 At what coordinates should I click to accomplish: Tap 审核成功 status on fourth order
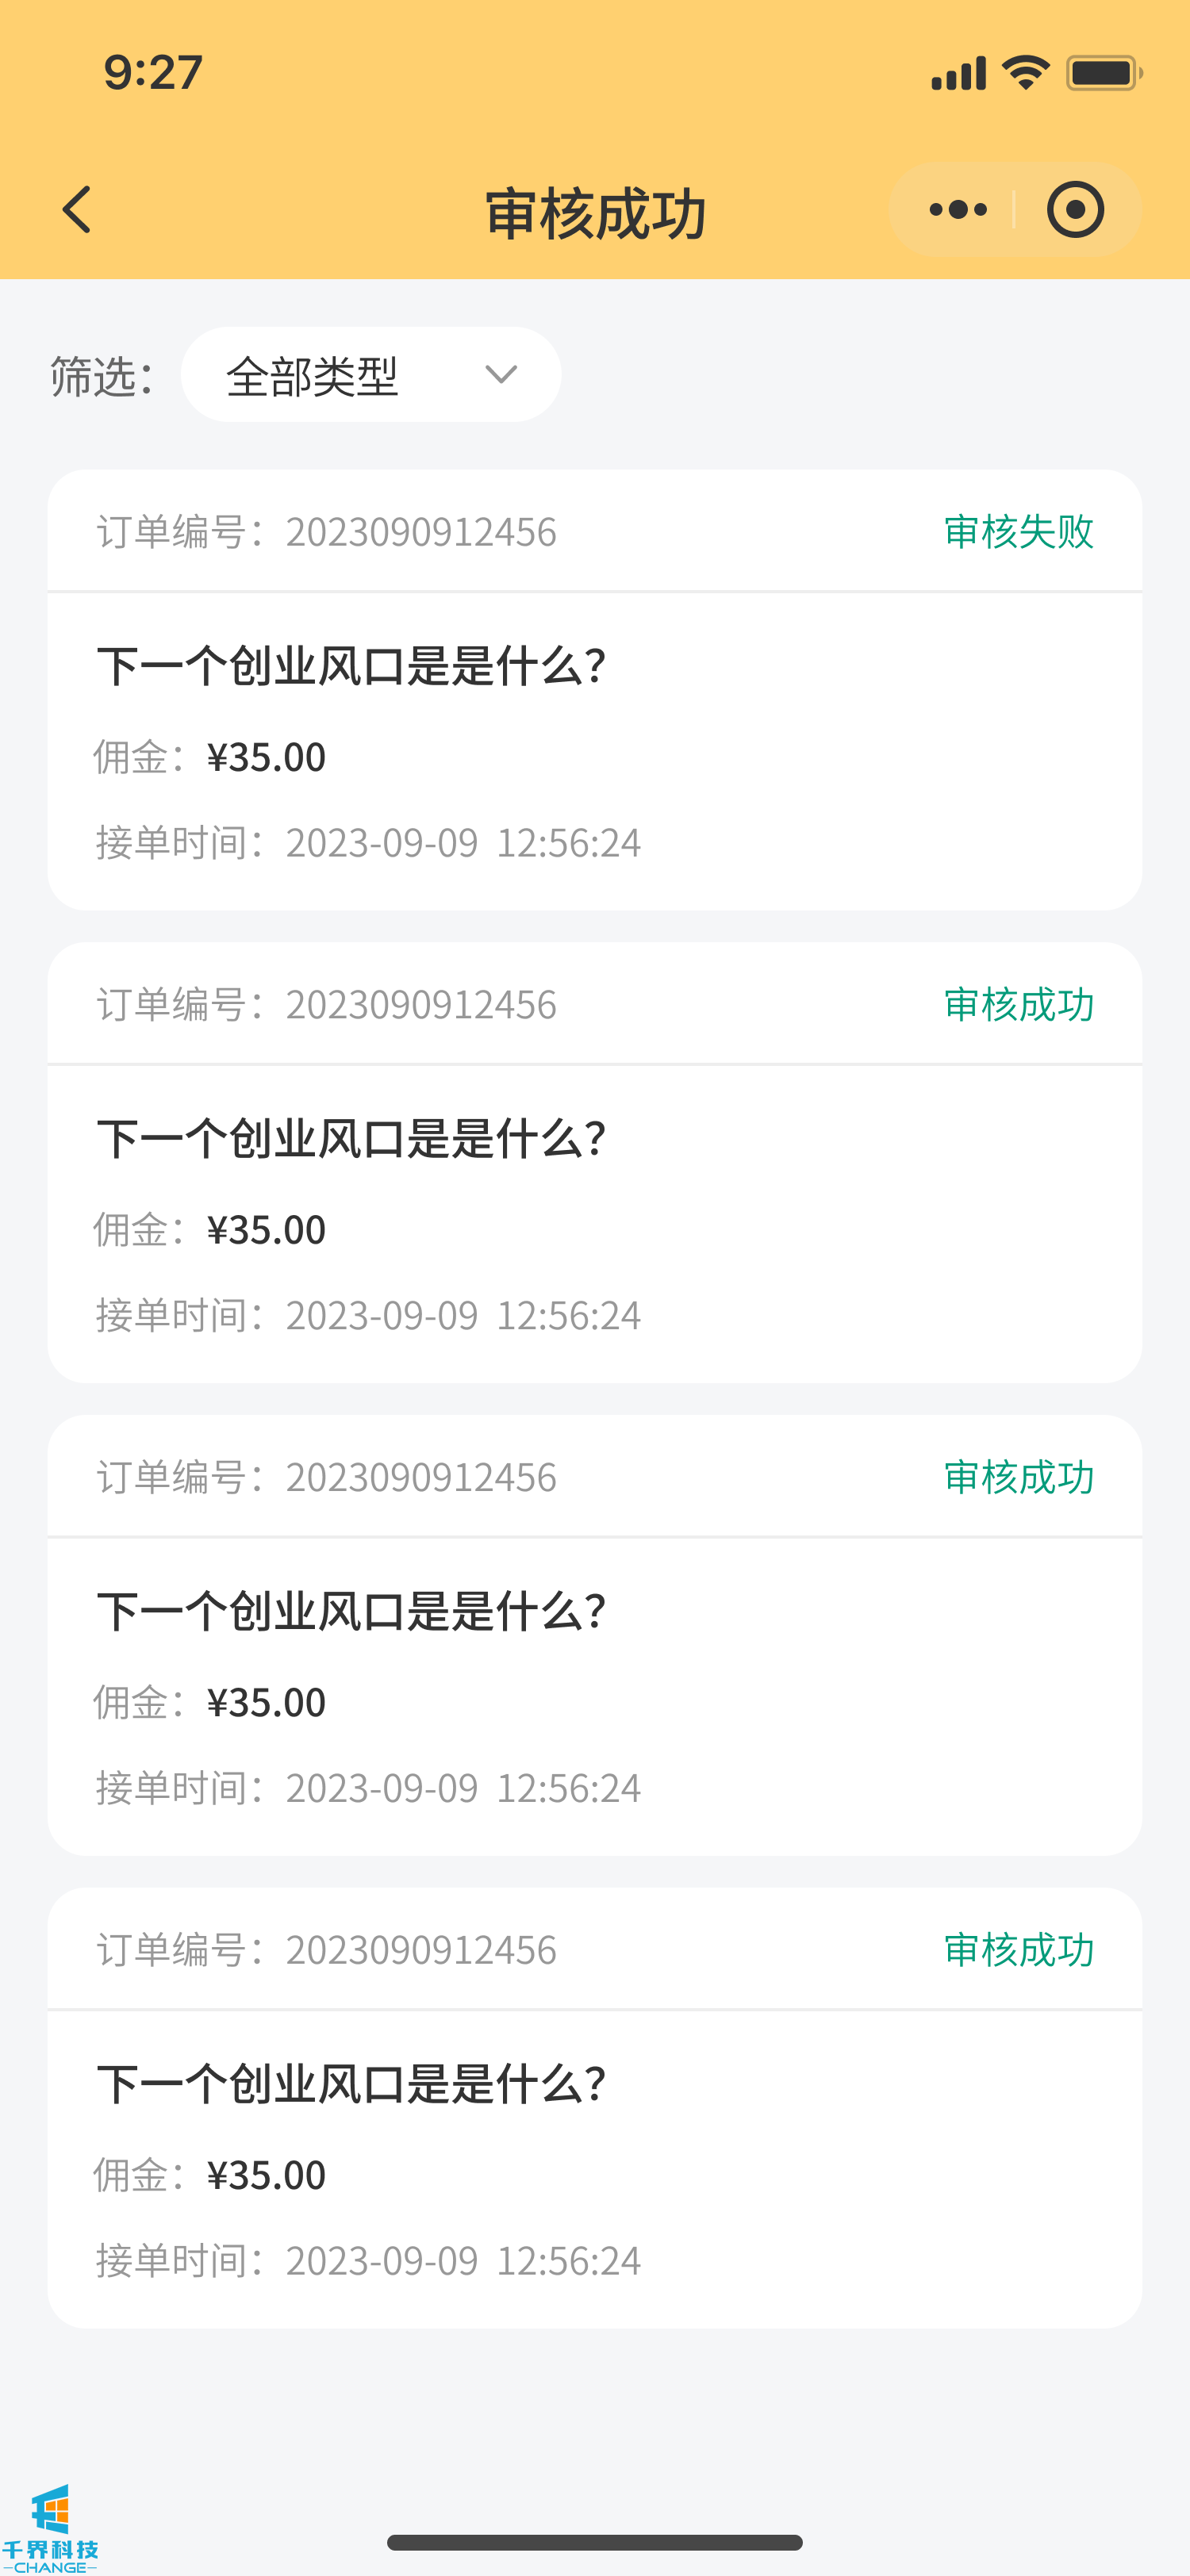[1018, 1950]
